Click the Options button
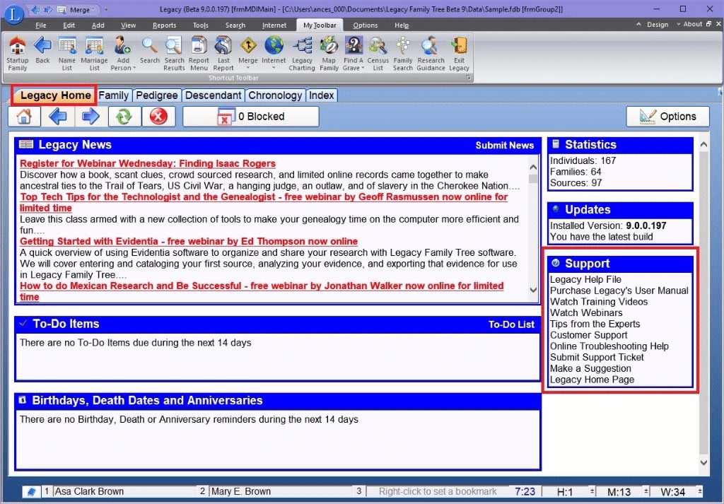The image size is (724, 504). pos(667,117)
